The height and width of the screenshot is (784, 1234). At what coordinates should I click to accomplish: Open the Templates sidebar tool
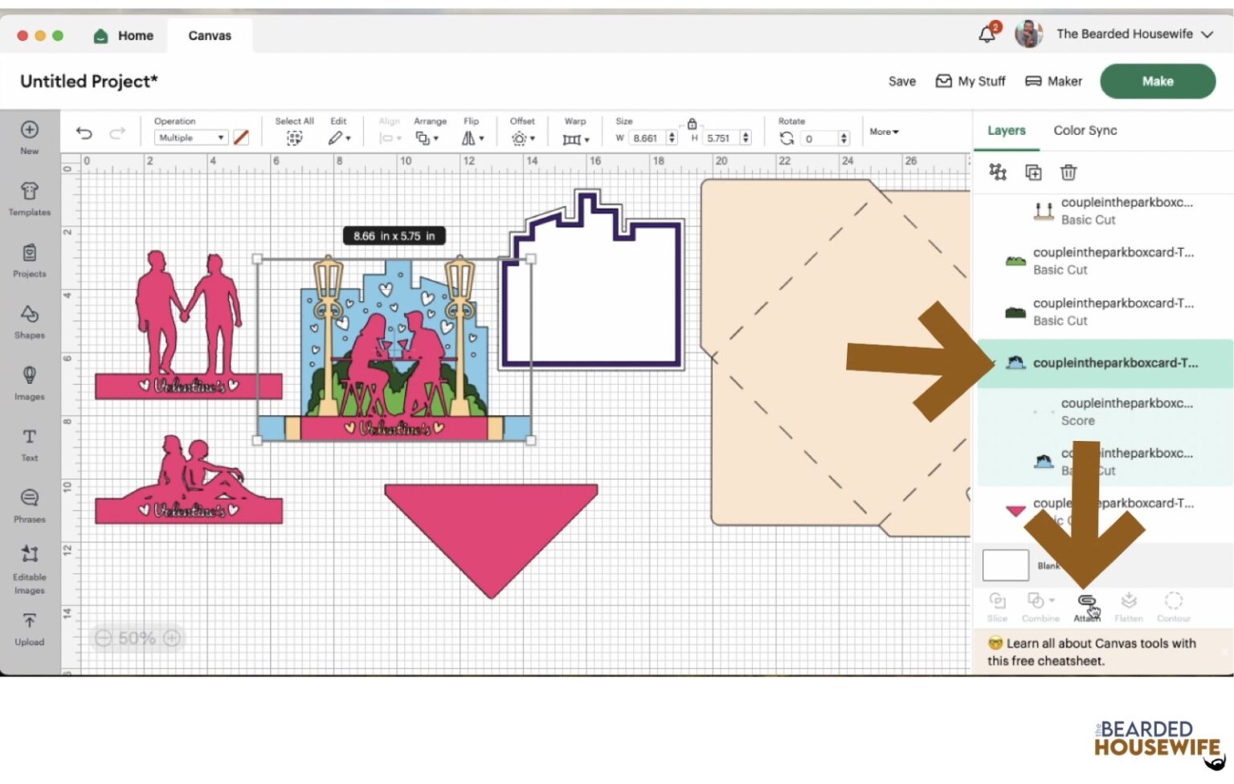point(30,198)
